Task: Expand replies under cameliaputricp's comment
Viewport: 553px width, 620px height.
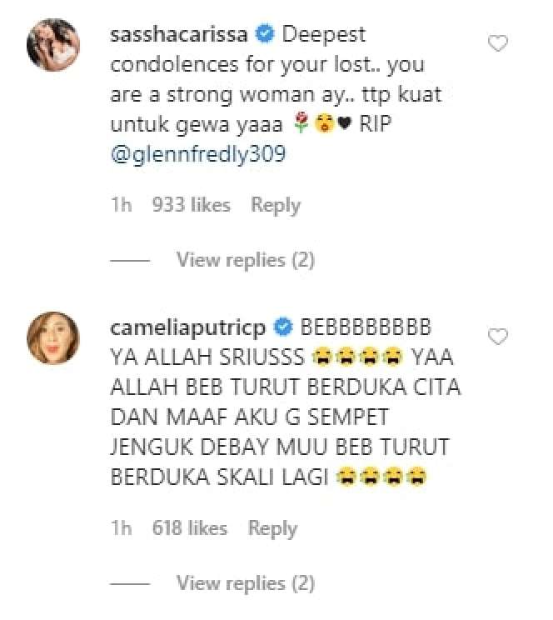Action: tap(245, 583)
